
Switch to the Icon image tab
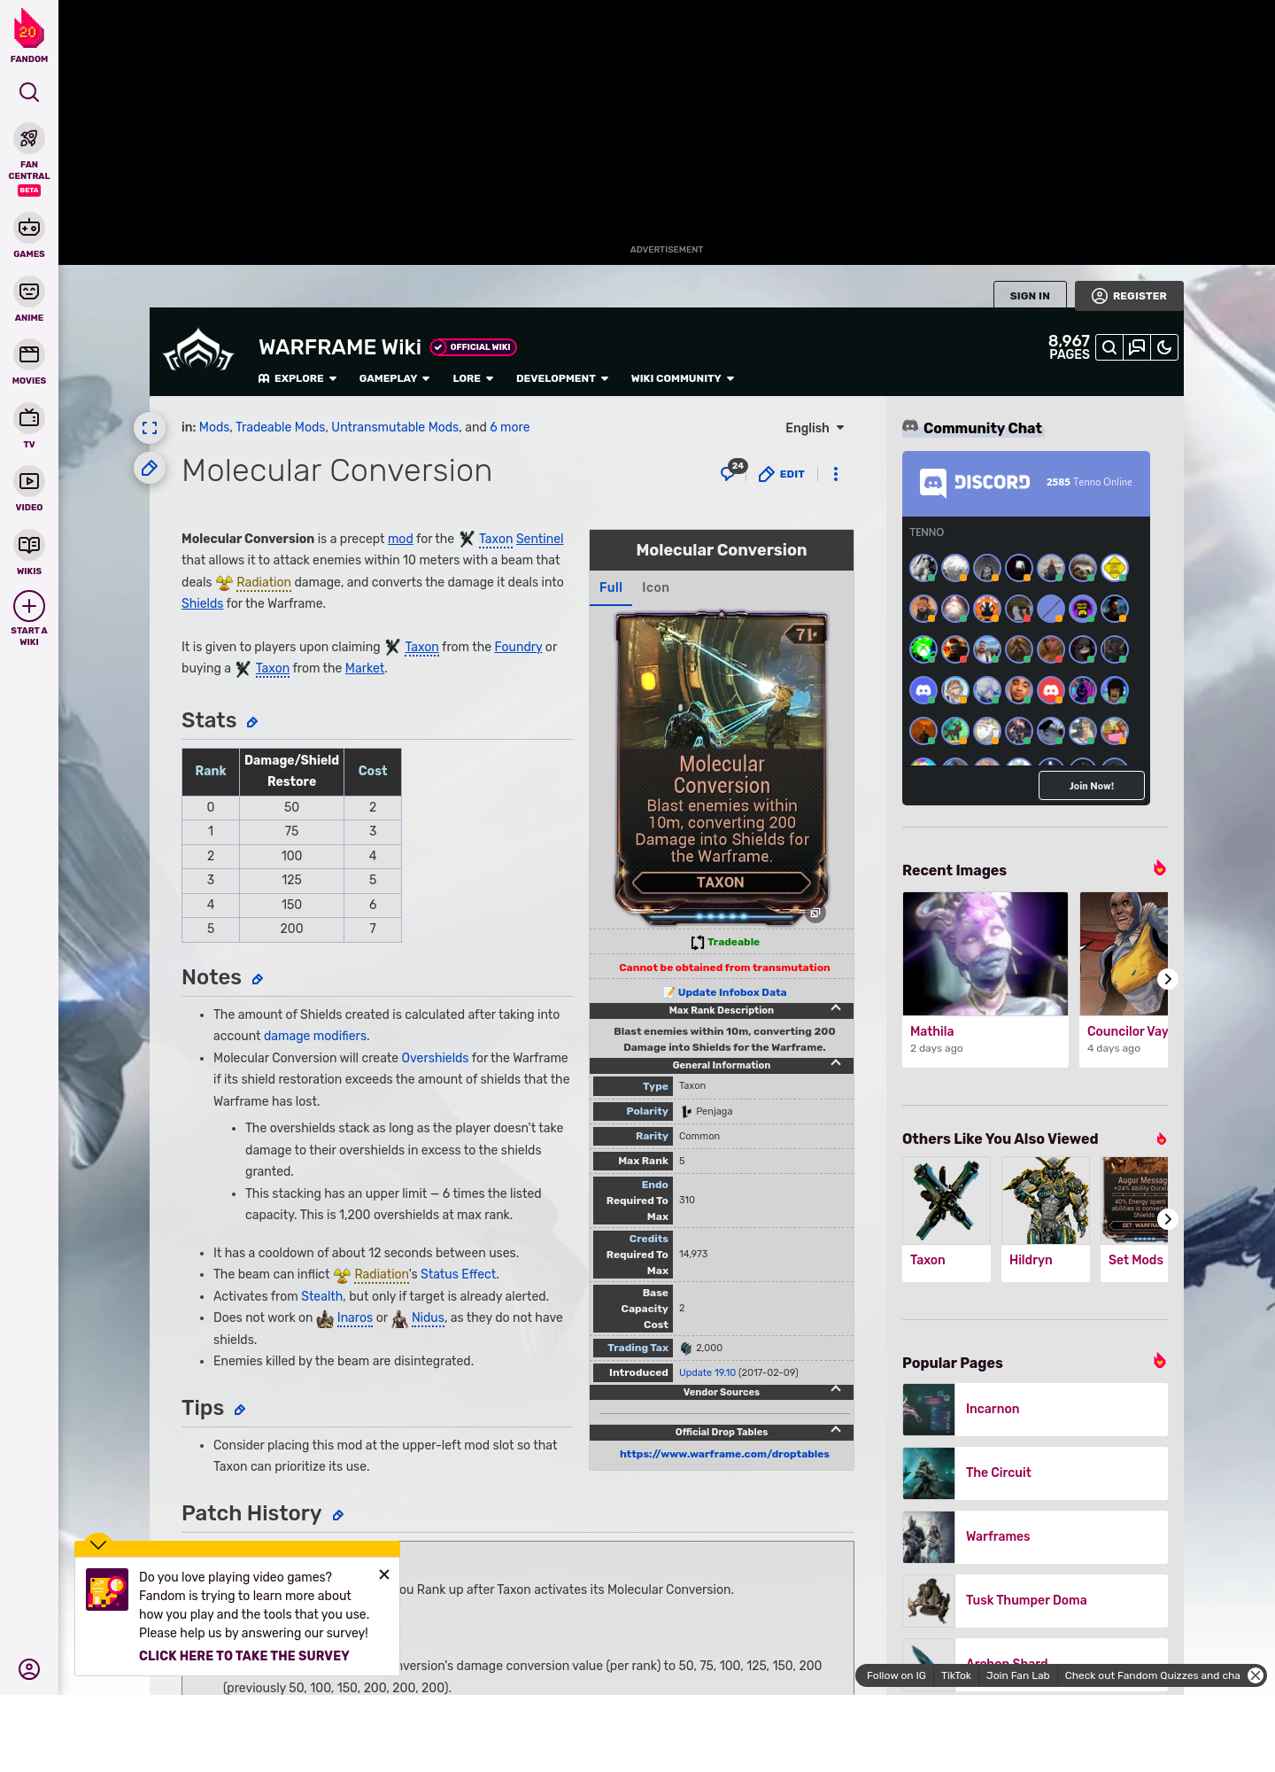pyautogui.click(x=655, y=587)
